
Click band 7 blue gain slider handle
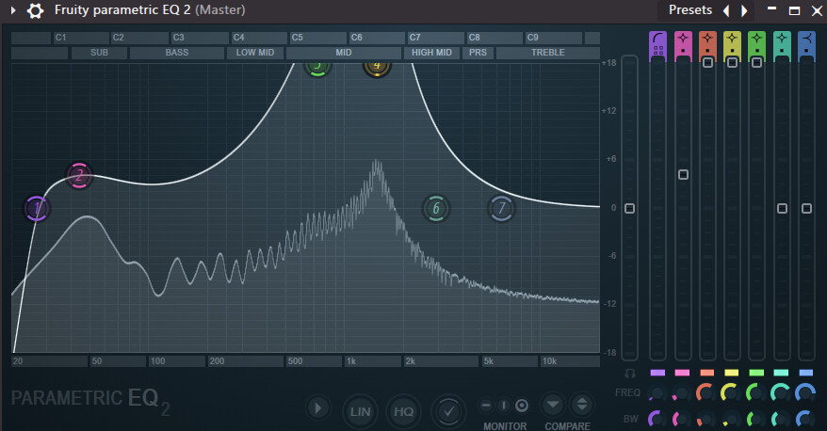[x=806, y=209]
